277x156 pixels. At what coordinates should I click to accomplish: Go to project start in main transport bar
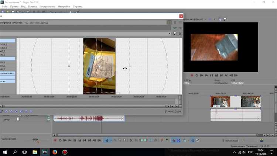coord(85,140)
